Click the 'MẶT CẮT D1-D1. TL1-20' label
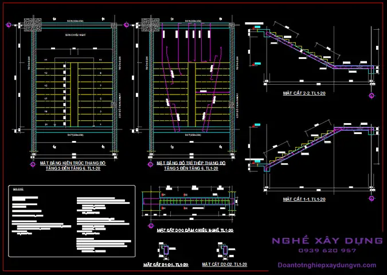Viewport: 387px width, 275px height. pos(166,265)
